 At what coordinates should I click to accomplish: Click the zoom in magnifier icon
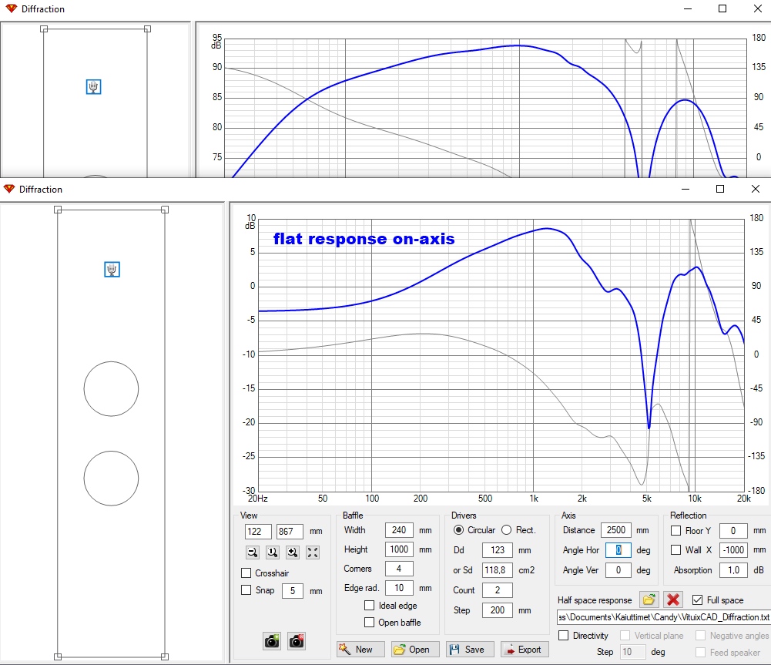pyautogui.click(x=293, y=552)
